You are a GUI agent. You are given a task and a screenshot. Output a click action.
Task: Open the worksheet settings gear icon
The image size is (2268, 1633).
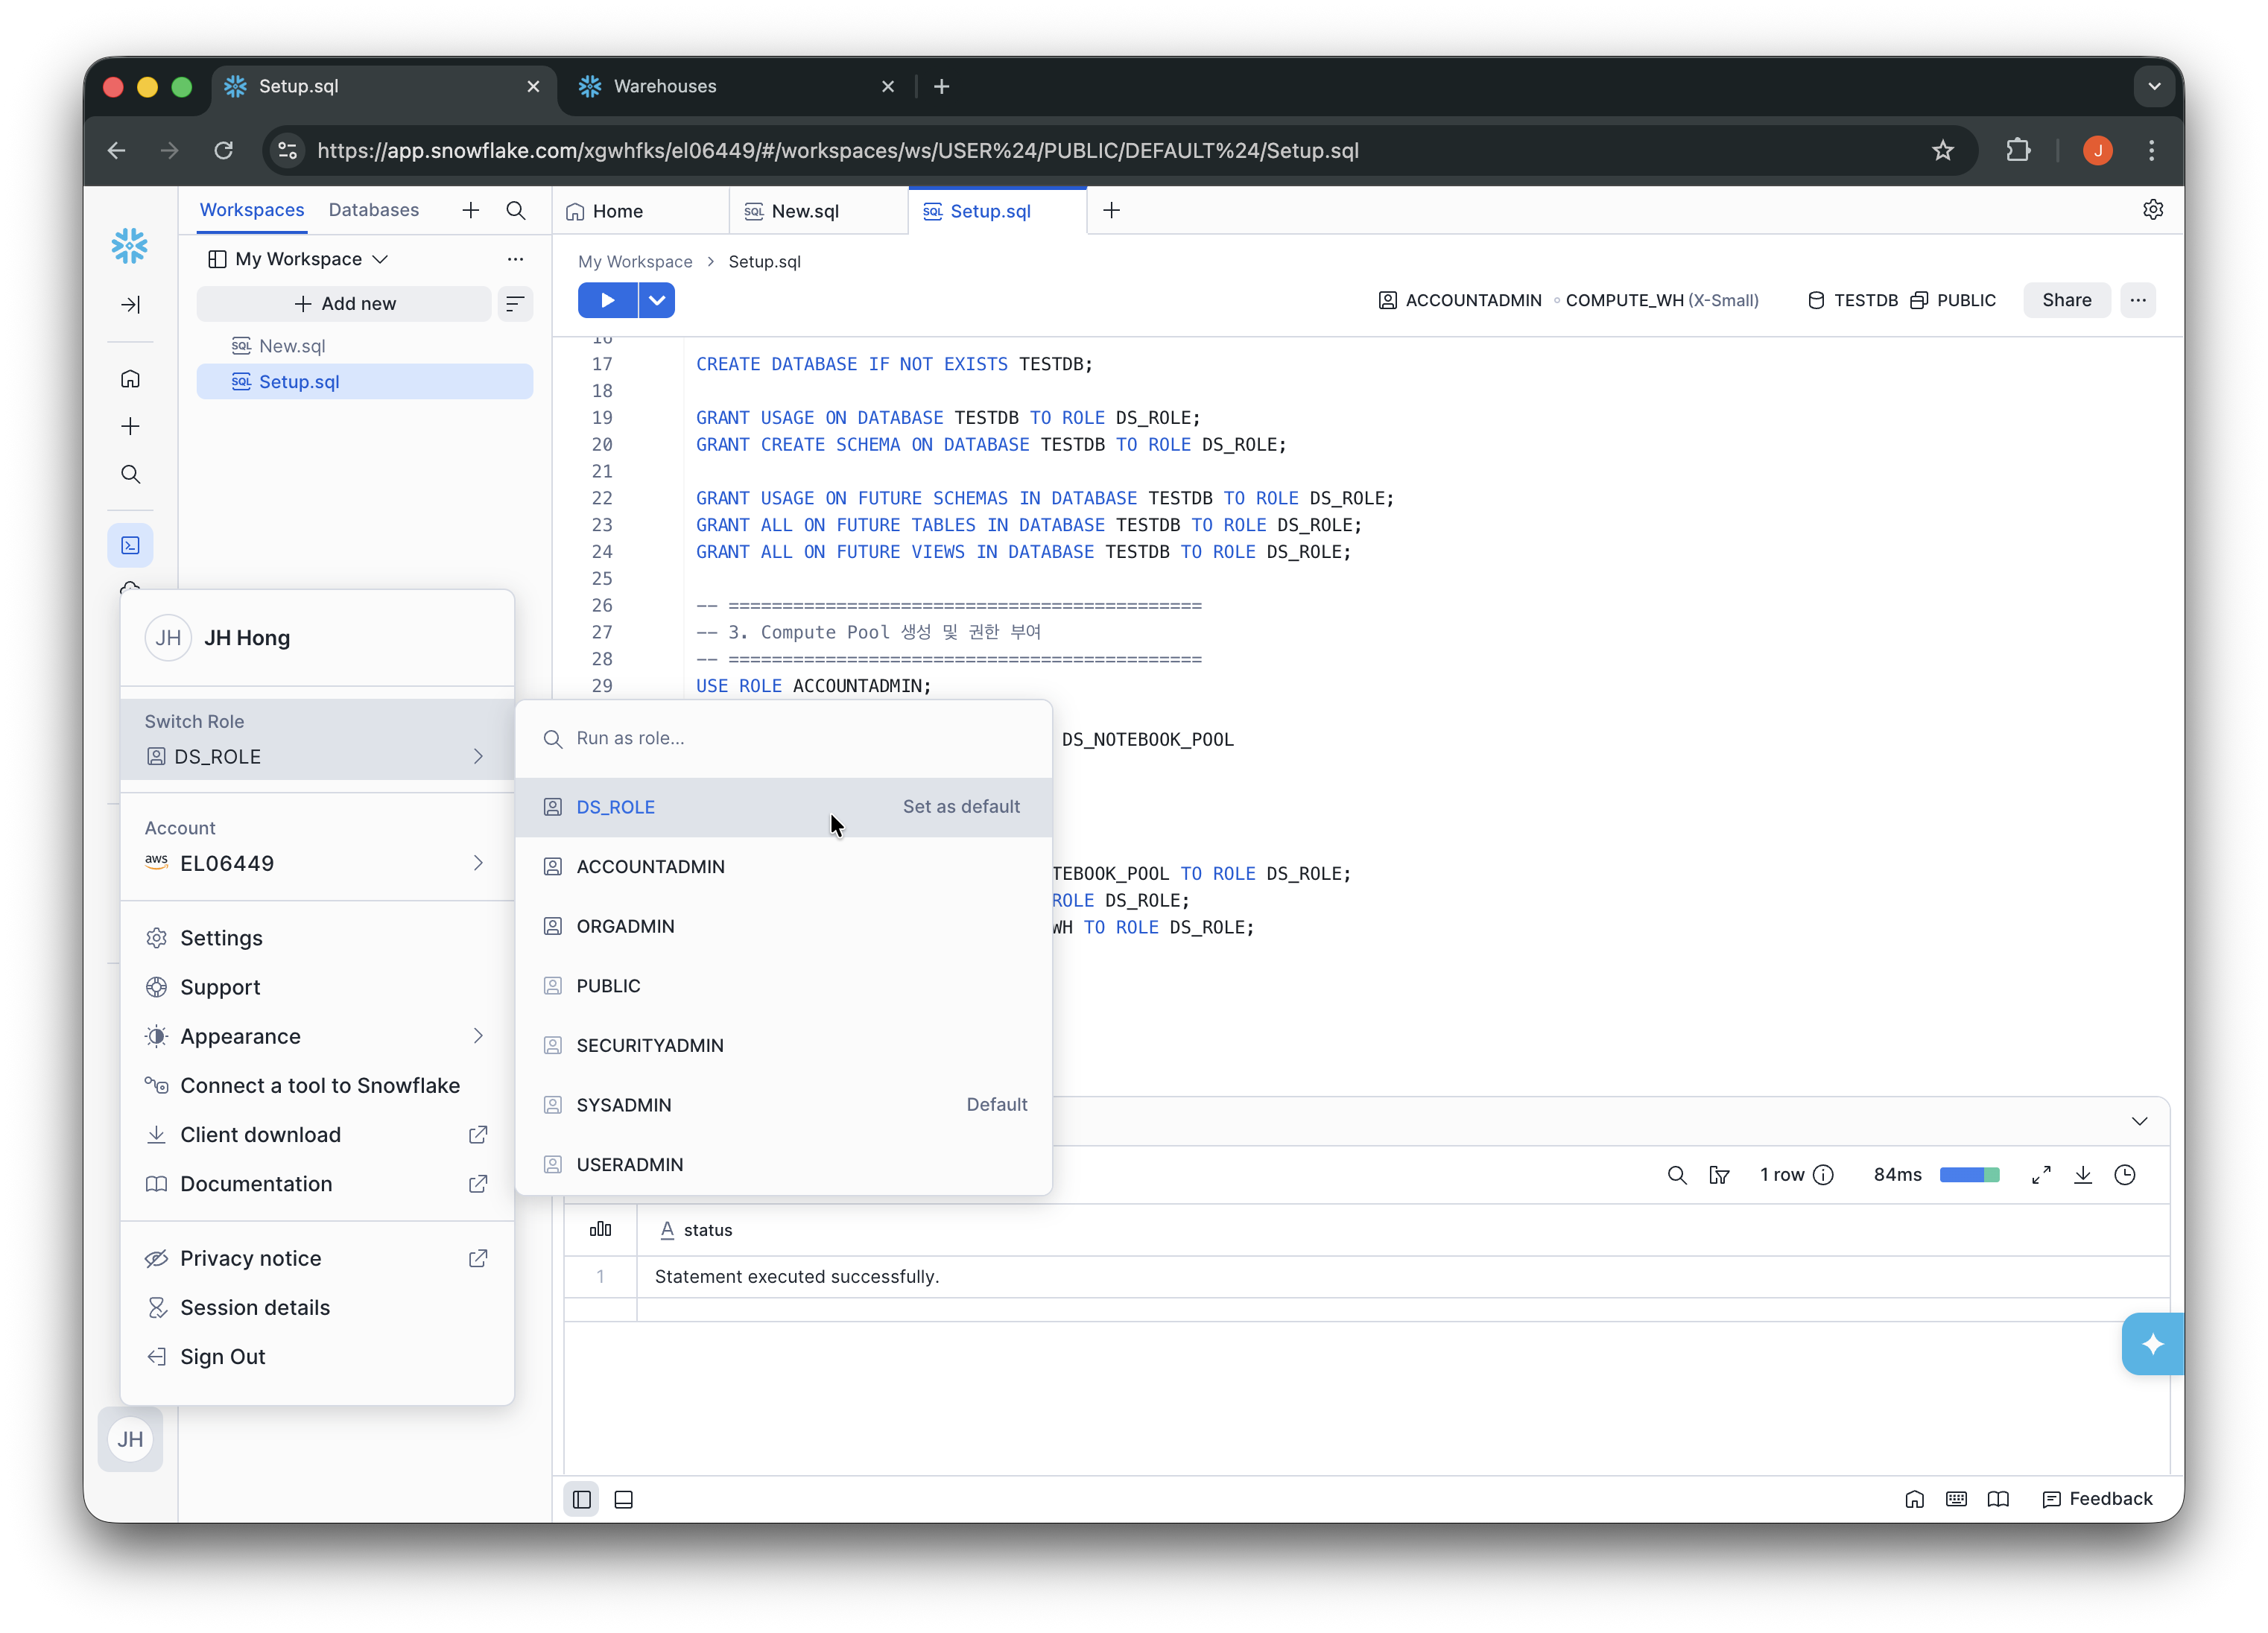click(x=2153, y=210)
